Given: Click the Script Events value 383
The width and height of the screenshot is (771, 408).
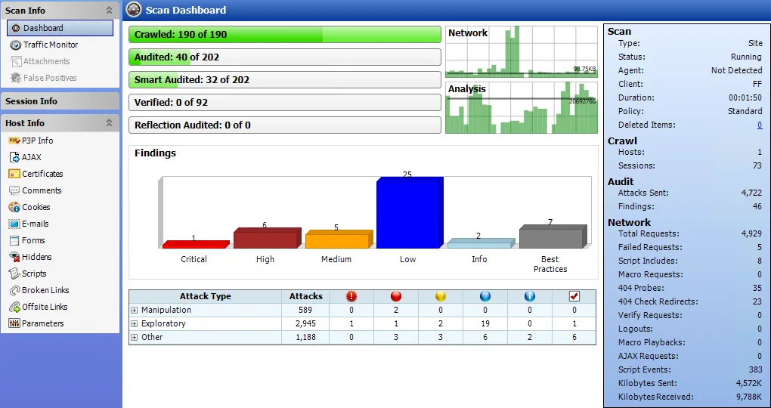Looking at the screenshot, I should click(755, 369).
